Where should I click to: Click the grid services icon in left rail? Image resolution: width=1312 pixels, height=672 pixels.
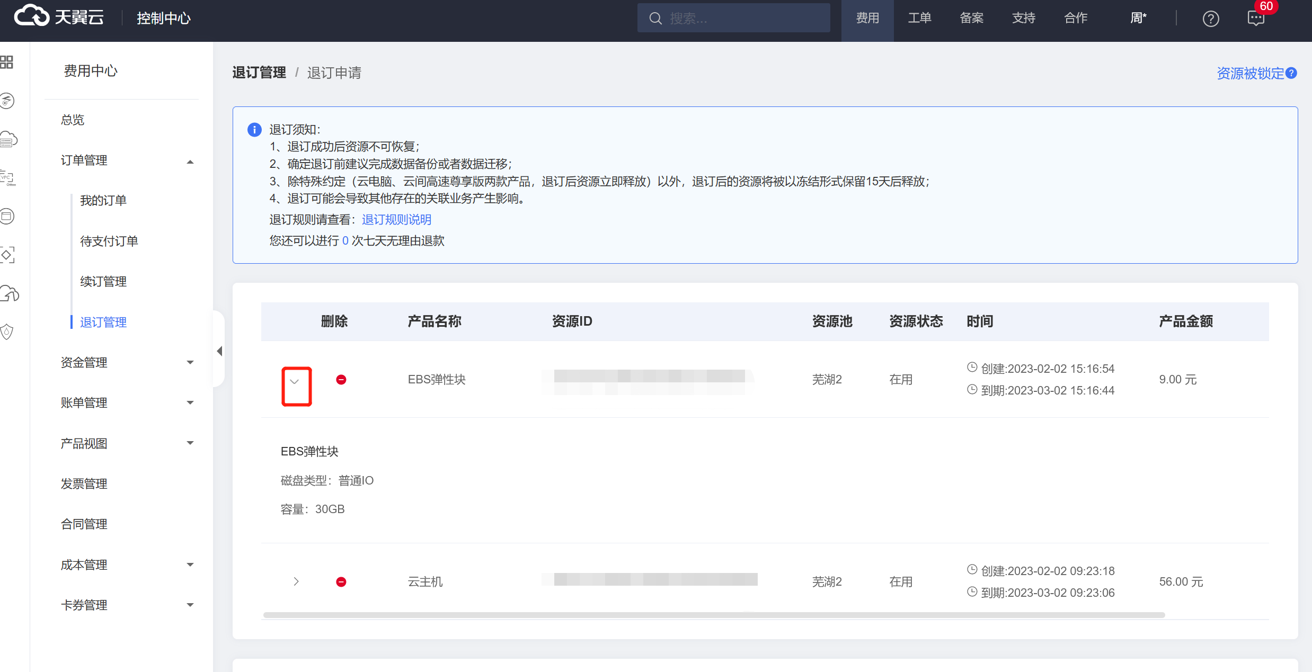7,62
